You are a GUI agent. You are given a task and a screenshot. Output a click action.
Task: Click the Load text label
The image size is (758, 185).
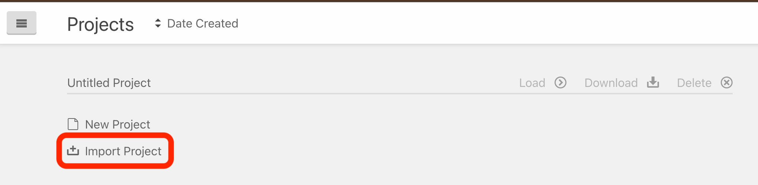tap(532, 83)
